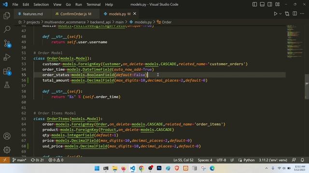Click the editor vertical scrollbar thumb
The image size is (309, 173).
click(307, 87)
